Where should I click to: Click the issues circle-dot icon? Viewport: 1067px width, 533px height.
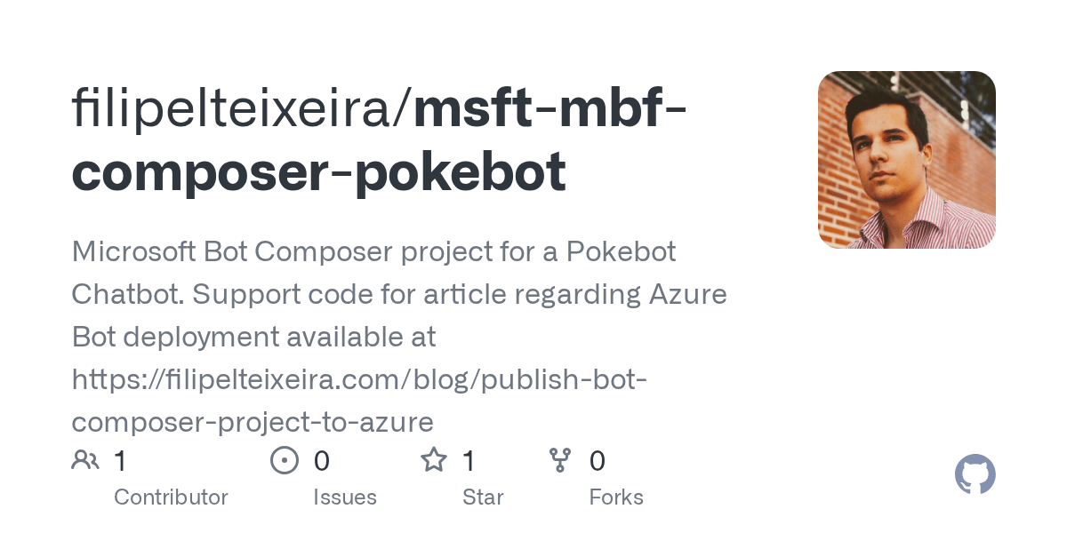[284, 460]
